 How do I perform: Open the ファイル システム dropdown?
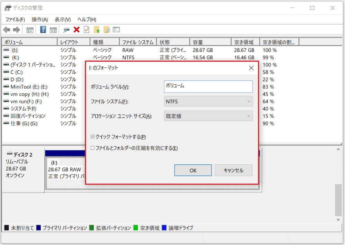tap(249, 101)
